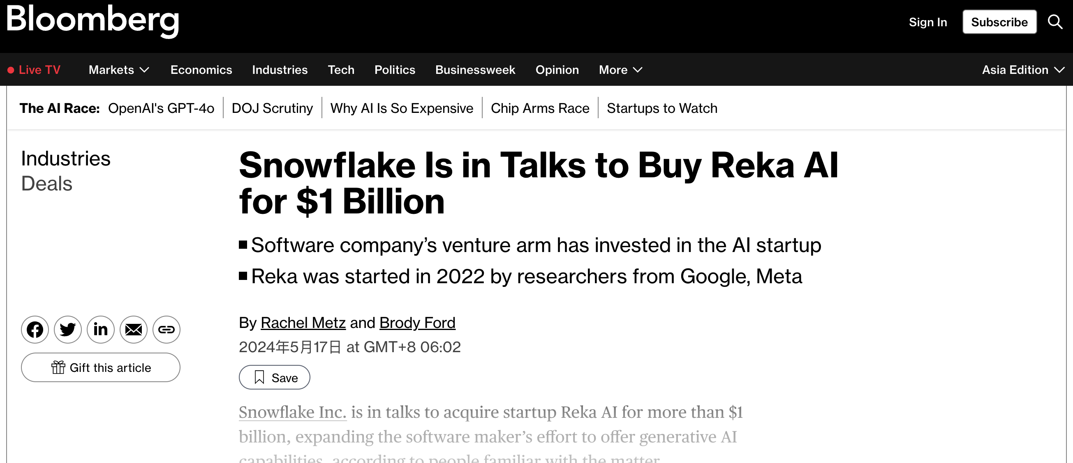Share article on LinkedIn
Viewport: 1073px width, 463px height.
click(x=101, y=330)
